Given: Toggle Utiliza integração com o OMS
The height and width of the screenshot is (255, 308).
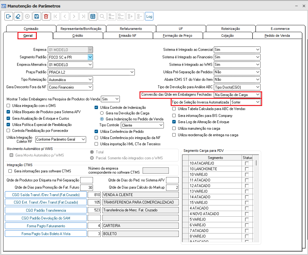Looking at the screenshot, I should point(8,106).
